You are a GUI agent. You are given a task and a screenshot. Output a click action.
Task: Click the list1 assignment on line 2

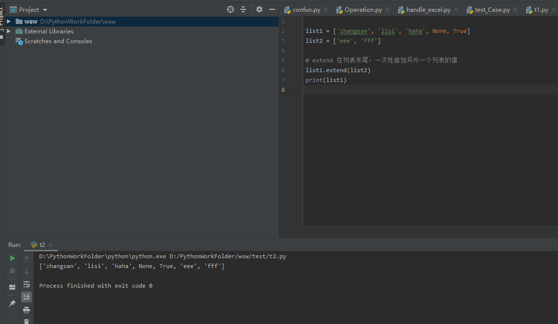[387, 31]
